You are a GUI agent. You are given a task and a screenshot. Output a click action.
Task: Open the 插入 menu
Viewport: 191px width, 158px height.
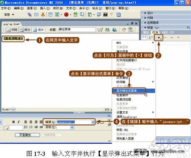pyautogui.click(x=45, y=8)
